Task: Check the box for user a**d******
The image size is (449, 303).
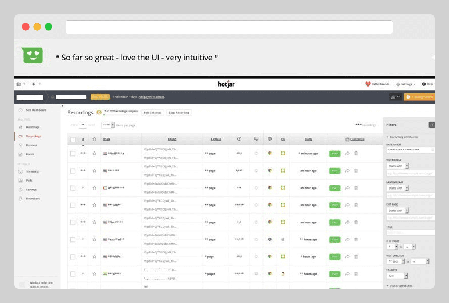Action: [x=72, y=188]
